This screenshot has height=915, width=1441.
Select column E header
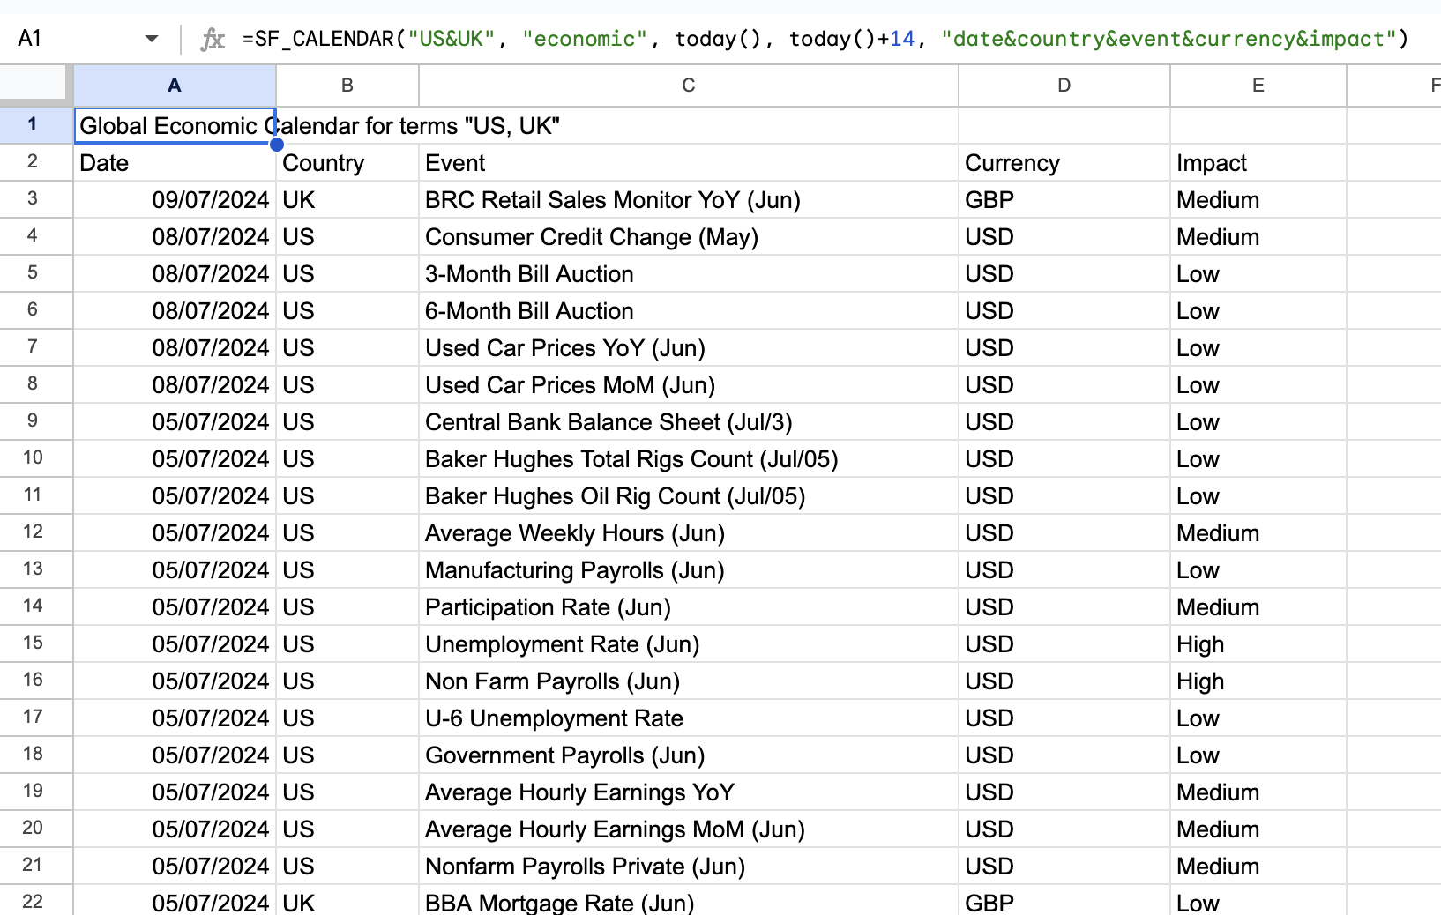click(1258, 86)
